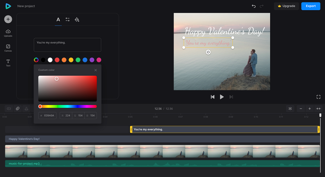Image resolution: width=325 pixels, height=177 pixels.
Task: Pick the orange color swatch
Action: coord(64,60)
